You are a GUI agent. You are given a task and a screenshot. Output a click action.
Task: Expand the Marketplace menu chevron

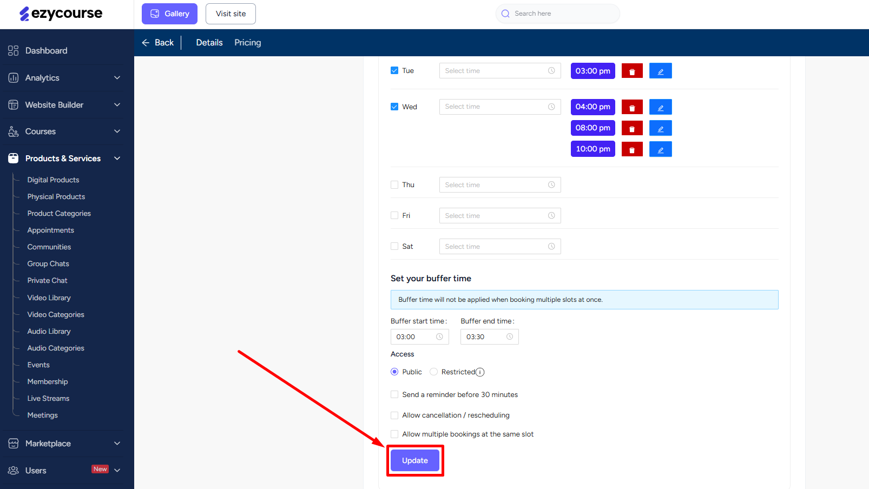(x=117, y=444)
